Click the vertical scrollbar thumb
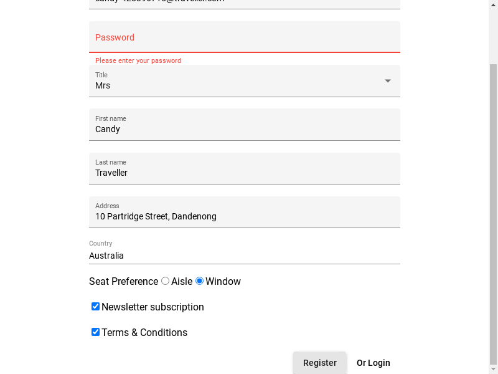Viewport: 498px width, 374px height. (x=494, y=212)
